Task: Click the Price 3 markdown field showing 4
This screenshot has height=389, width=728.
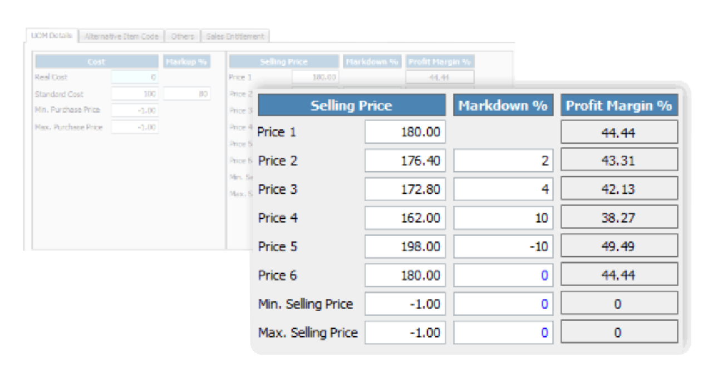Action: (503, 189)
